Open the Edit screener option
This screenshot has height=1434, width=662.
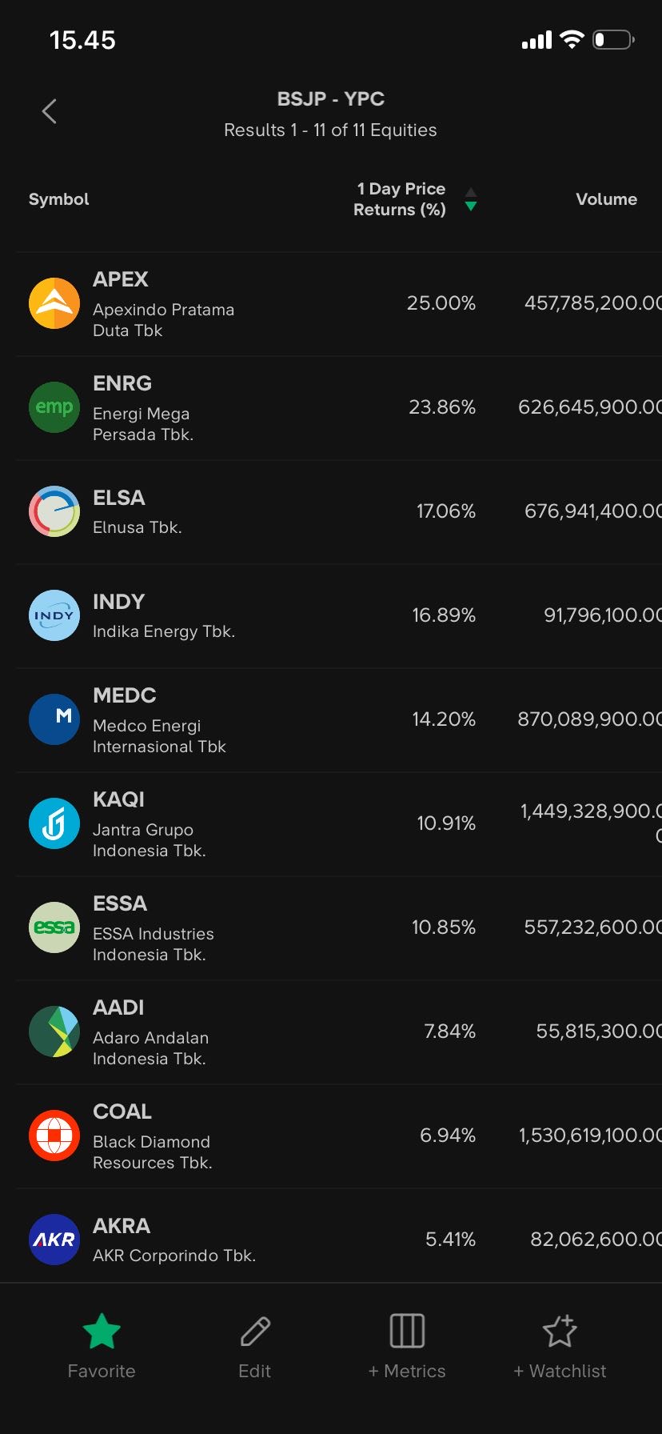tap(255, 1346)
